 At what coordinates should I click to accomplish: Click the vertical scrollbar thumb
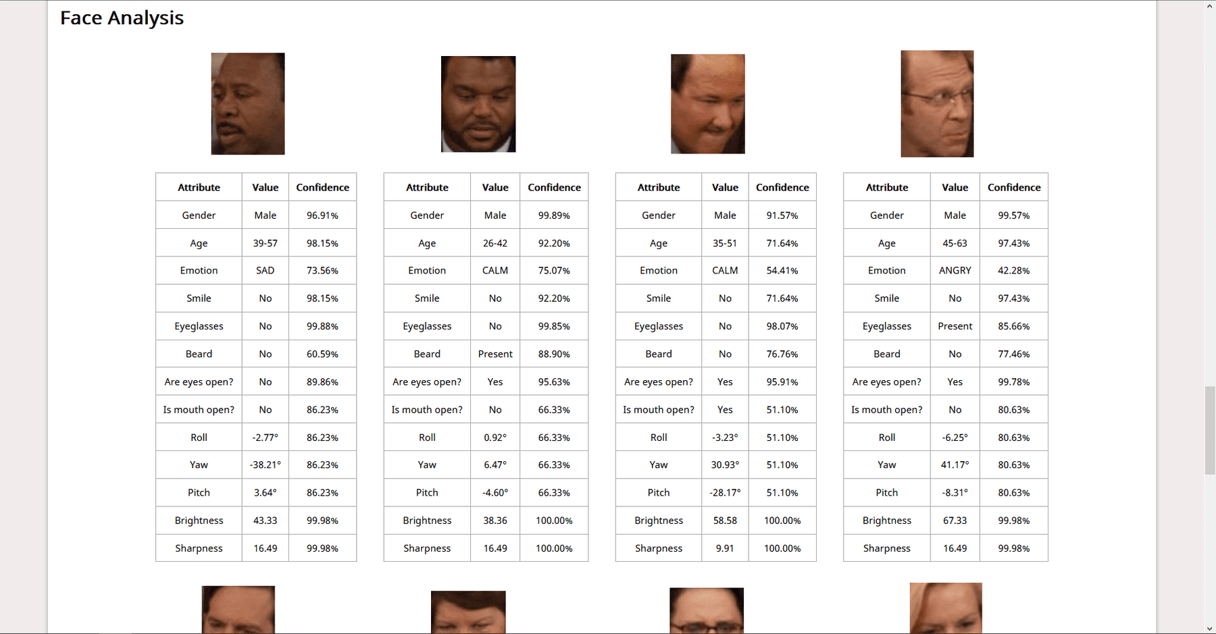click(1210, 431)
